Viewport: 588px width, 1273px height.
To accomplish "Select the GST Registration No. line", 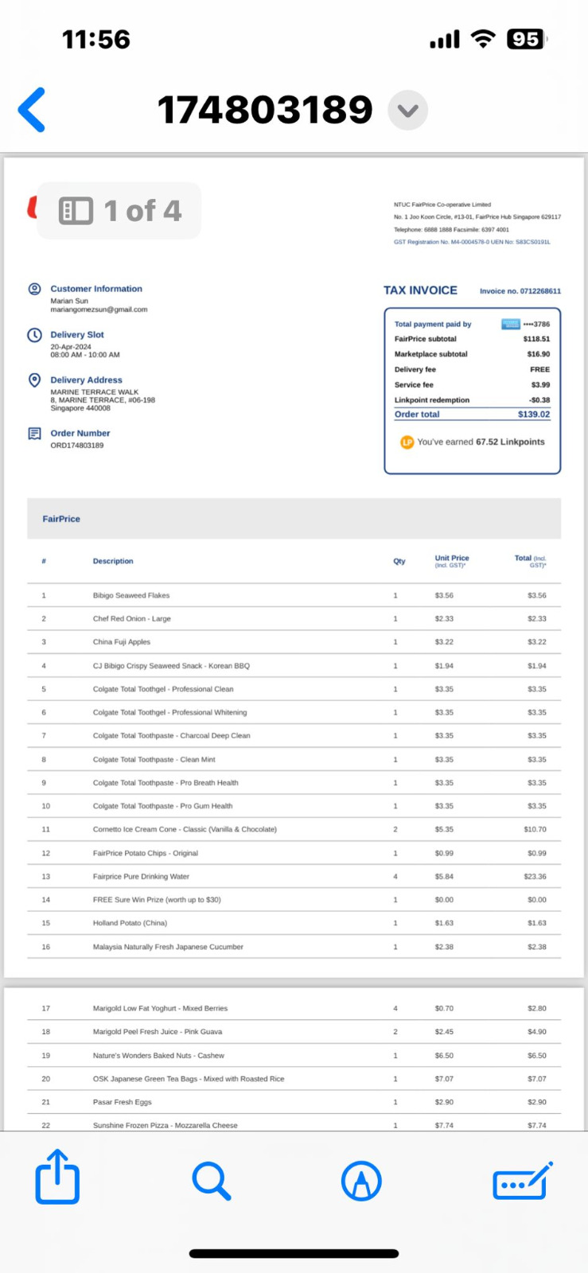I will point(472,242).
